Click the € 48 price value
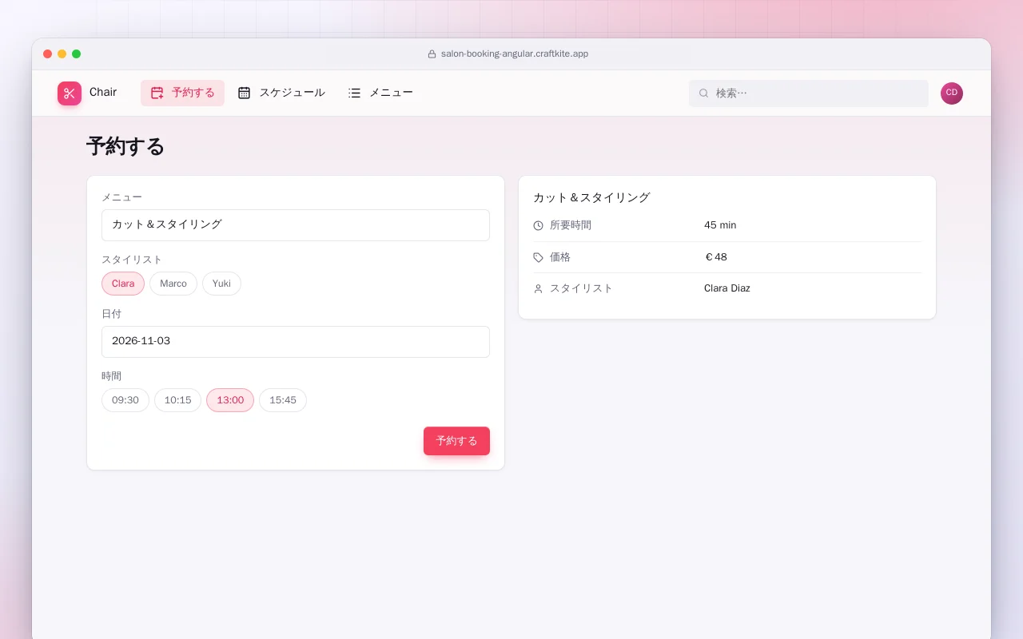The image size is (1023, 639). pos(716,257)
